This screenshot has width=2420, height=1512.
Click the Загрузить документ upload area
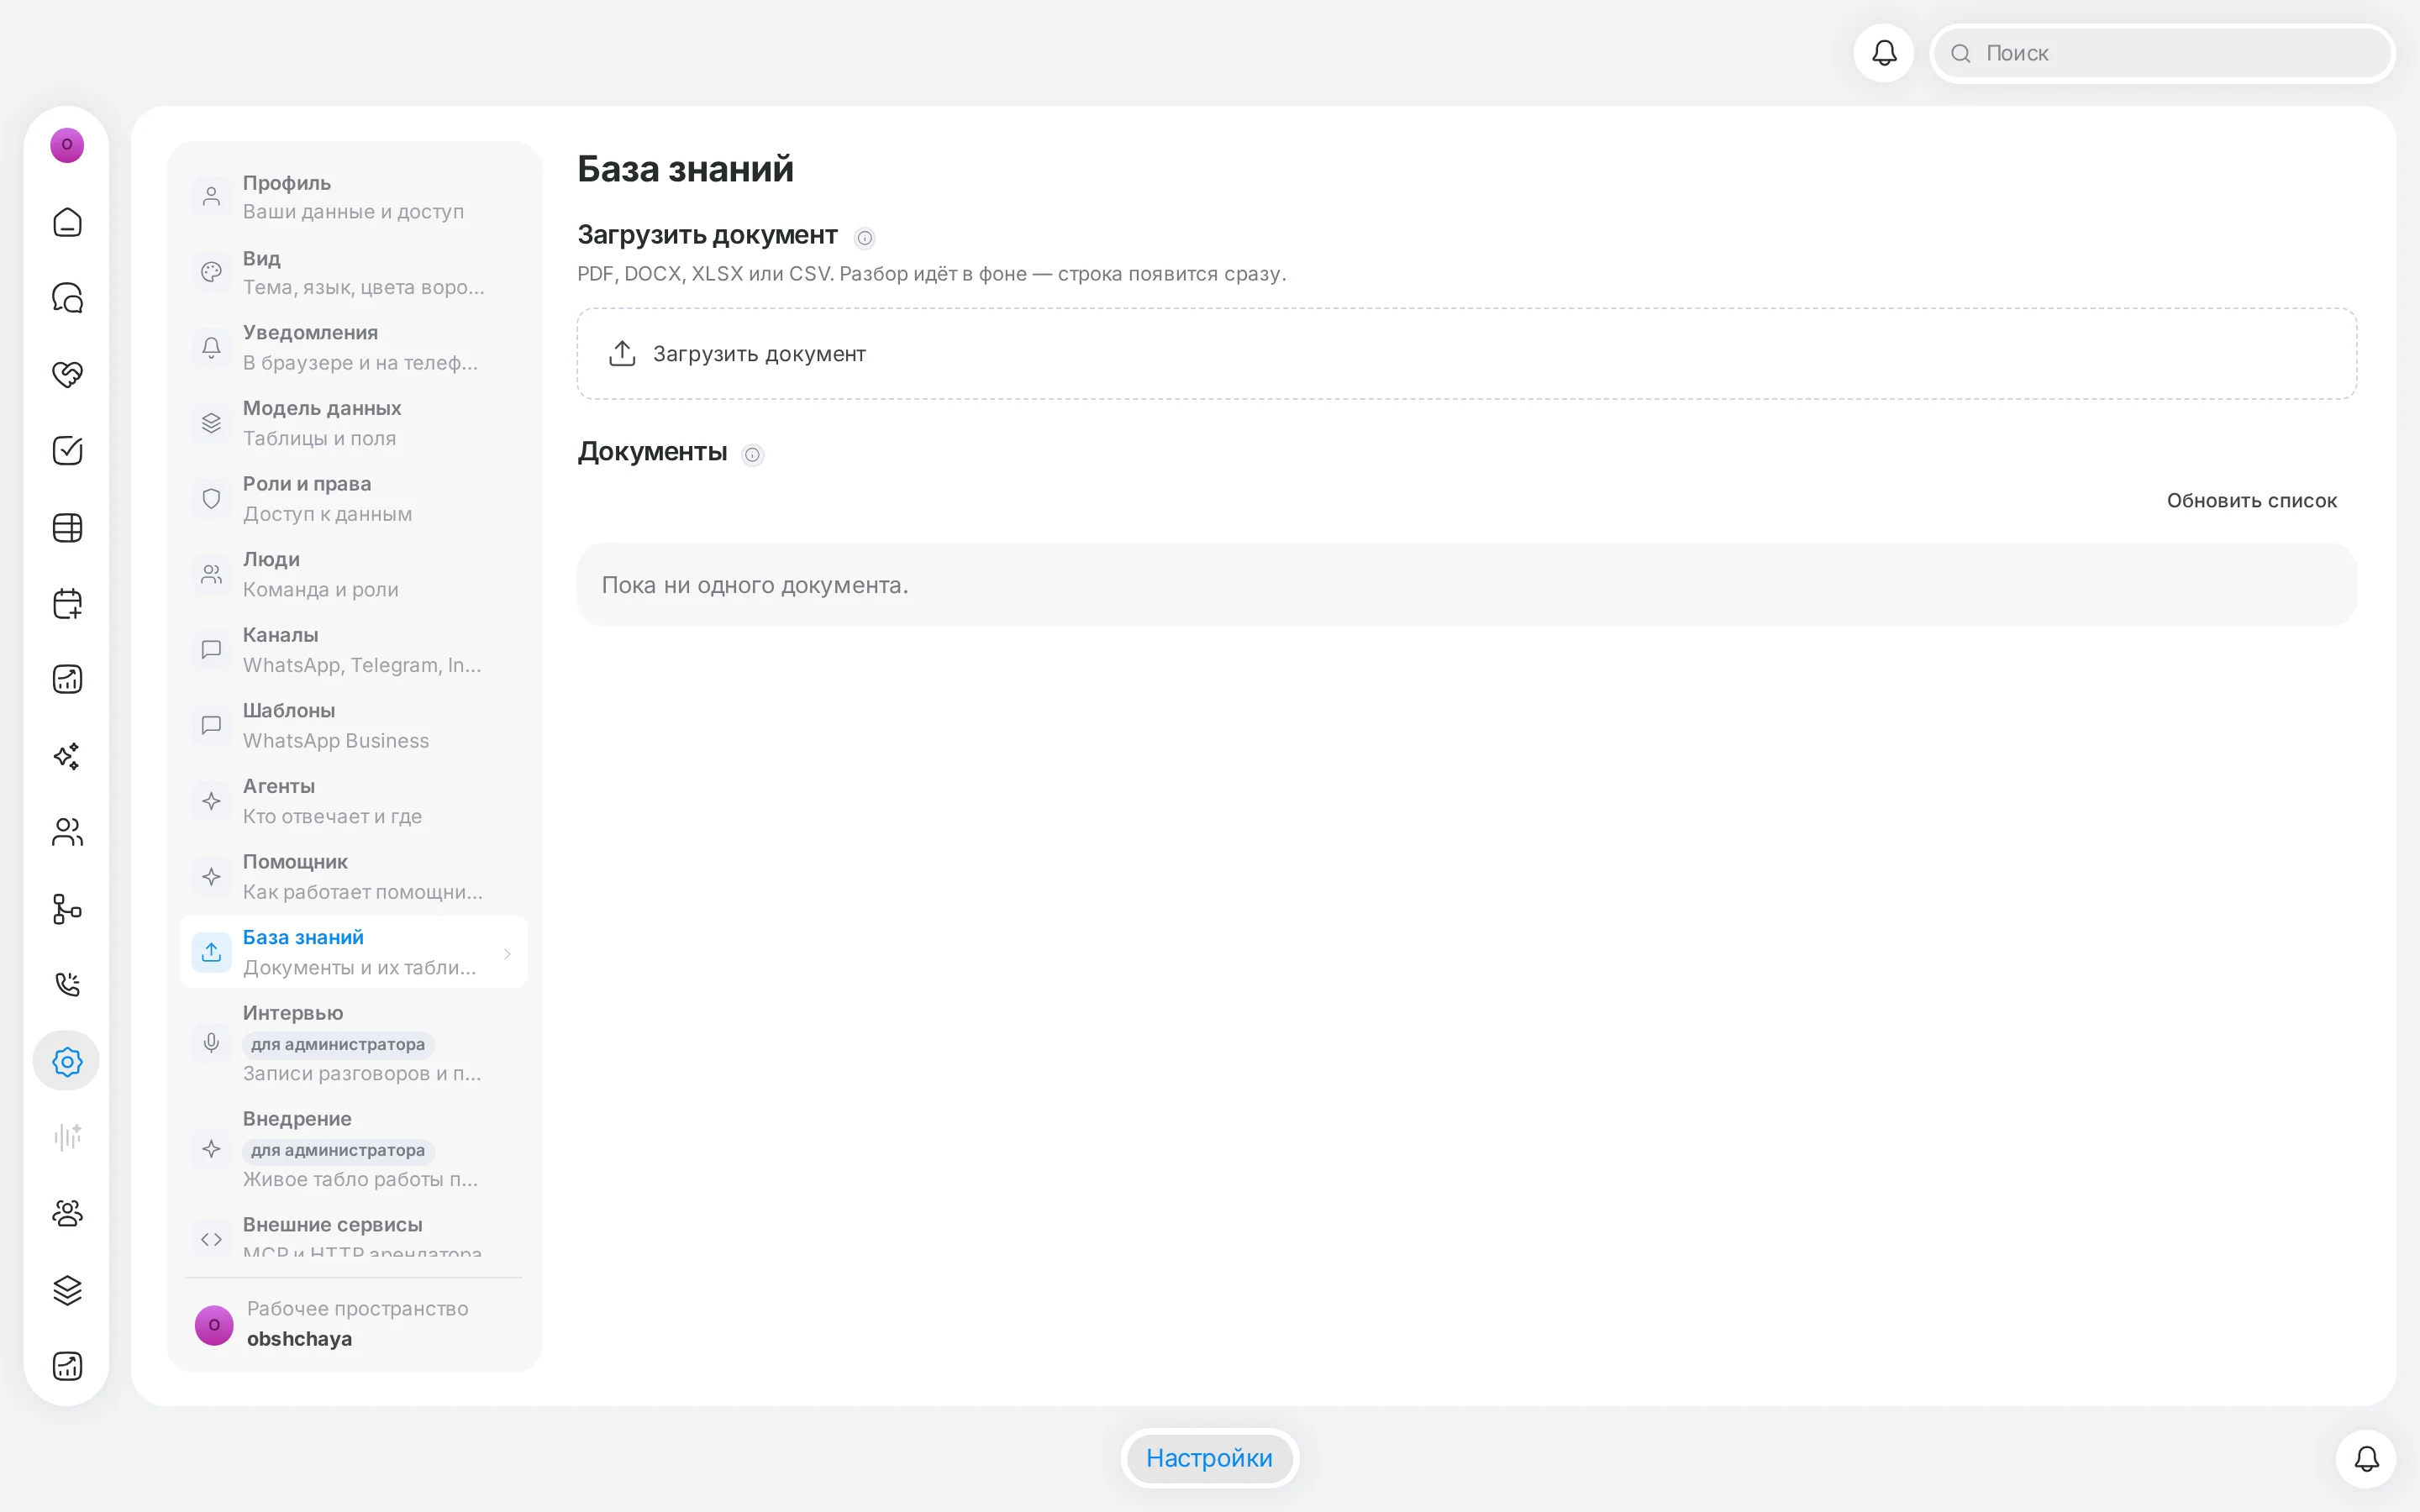click(x=1466, y=354)
